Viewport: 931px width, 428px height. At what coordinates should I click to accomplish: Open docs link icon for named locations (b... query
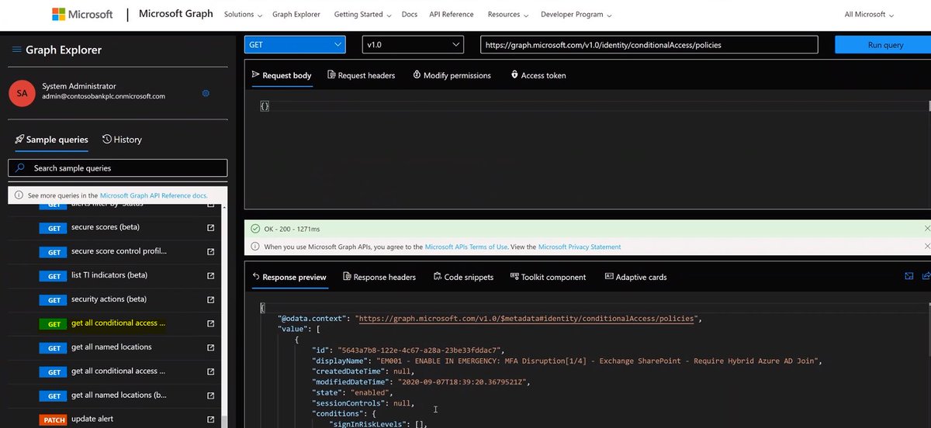(x=210, y=395)
